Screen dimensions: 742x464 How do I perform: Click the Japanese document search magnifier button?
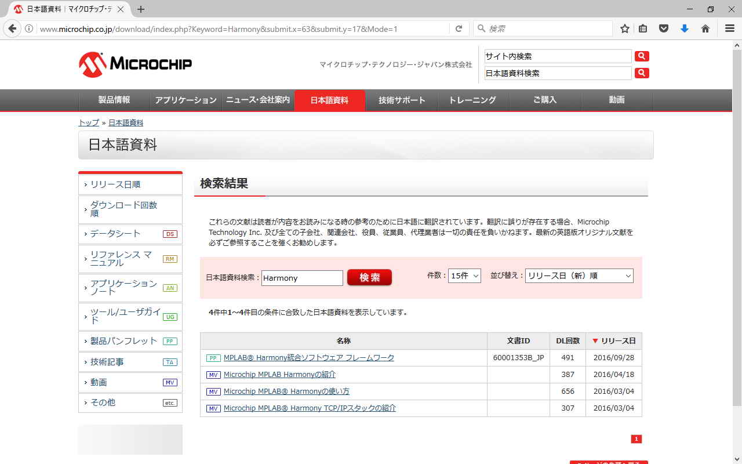[642, 73]
